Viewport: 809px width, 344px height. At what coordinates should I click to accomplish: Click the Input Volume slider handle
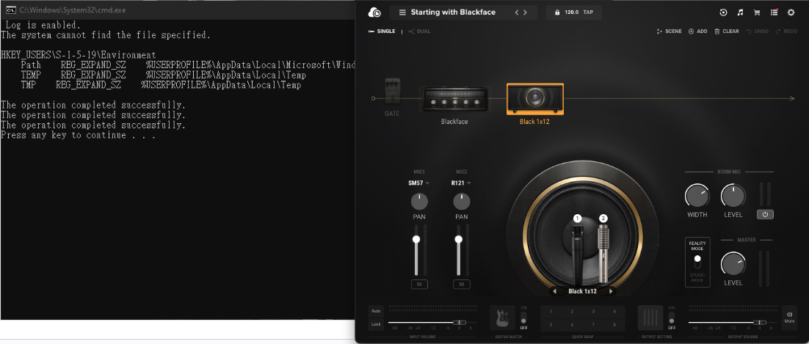pos(457,322)
